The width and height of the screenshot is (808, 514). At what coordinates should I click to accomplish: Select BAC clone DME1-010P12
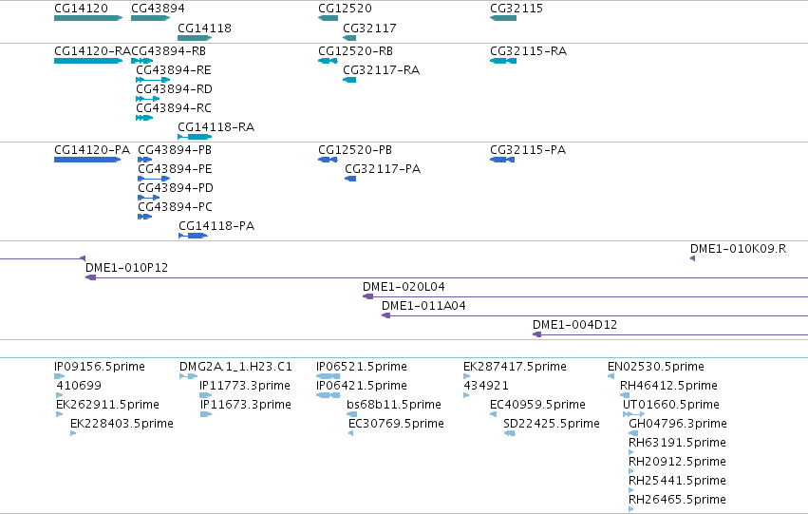447,277
